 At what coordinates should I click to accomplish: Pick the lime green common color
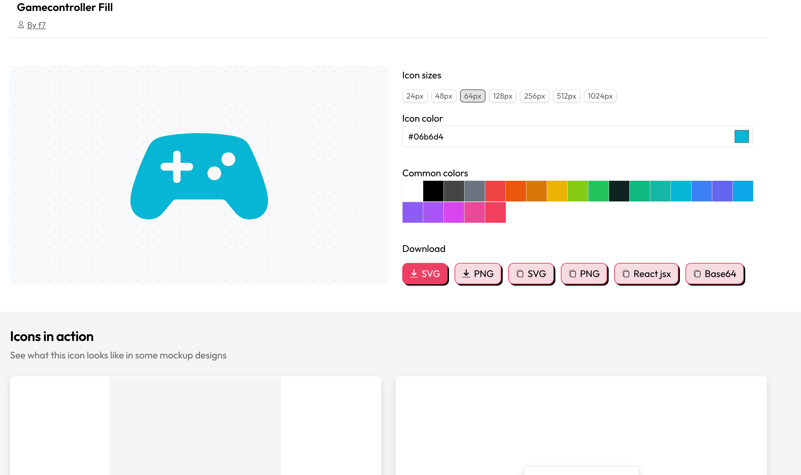578,191
